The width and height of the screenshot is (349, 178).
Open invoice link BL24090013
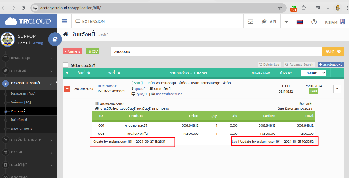point(108,86)
